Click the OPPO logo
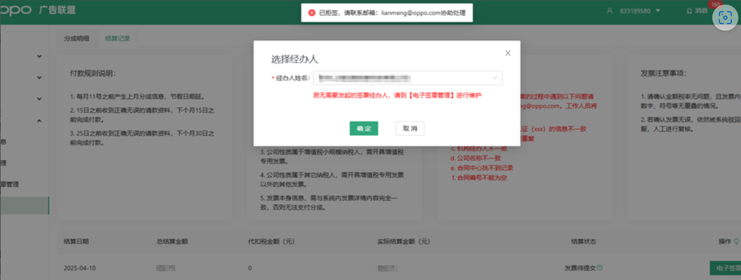 click(16, 10)
